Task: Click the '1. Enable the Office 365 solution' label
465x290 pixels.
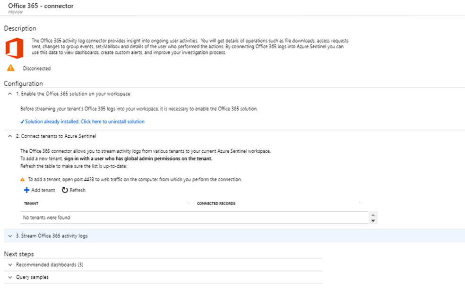Action: coord(73,94)
